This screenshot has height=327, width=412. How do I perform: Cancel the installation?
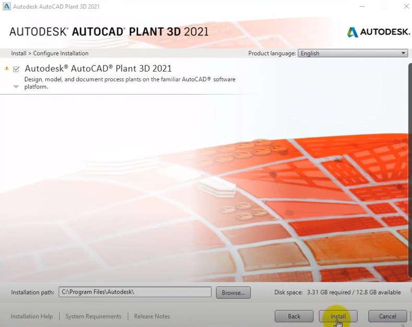point(387,316)
